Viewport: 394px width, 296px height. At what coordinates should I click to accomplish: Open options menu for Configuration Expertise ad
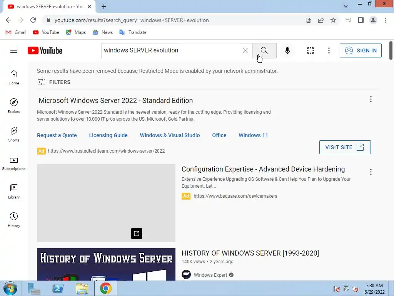click(371, 172)
